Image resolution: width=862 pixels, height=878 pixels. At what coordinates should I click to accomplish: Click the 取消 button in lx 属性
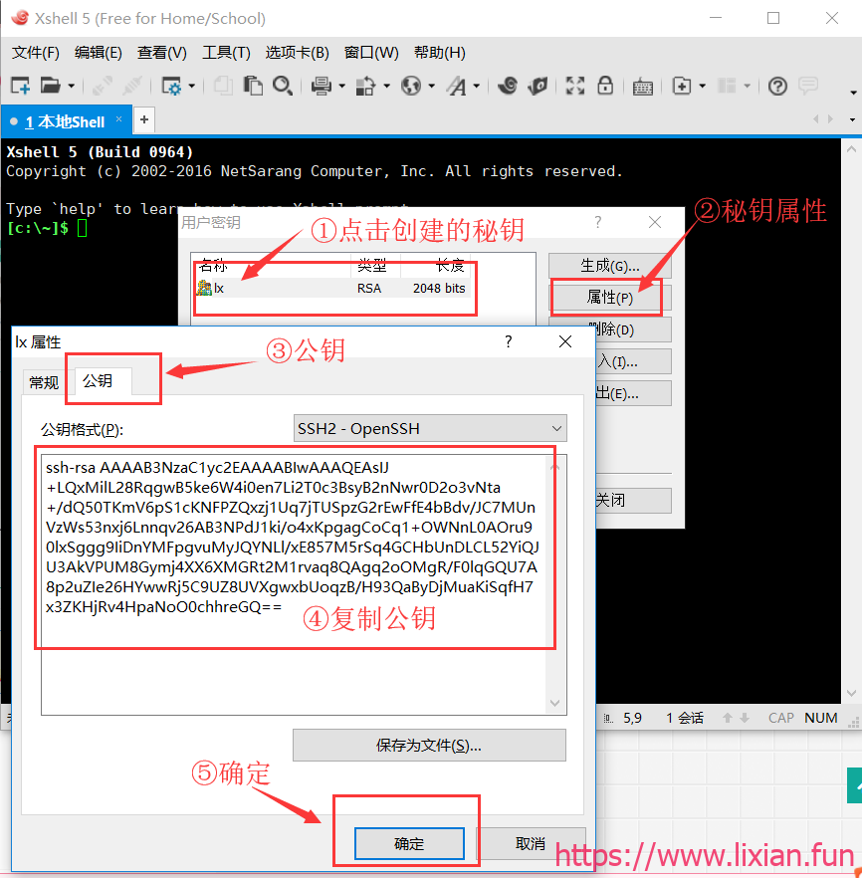point(531,844)
